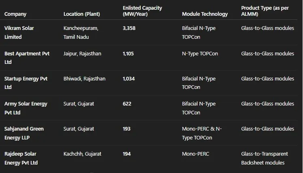Click the Rajdeep Solar Energy Pvt Ltd cell

coord(21,158)
